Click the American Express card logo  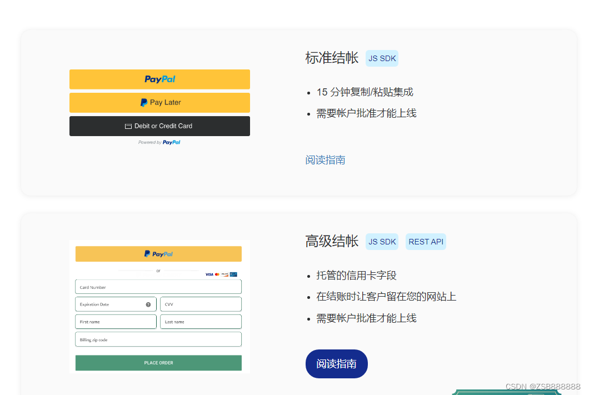pyautogui.click(x=233, y=274)
